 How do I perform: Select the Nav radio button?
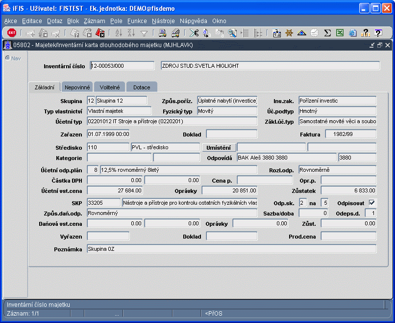8,58
